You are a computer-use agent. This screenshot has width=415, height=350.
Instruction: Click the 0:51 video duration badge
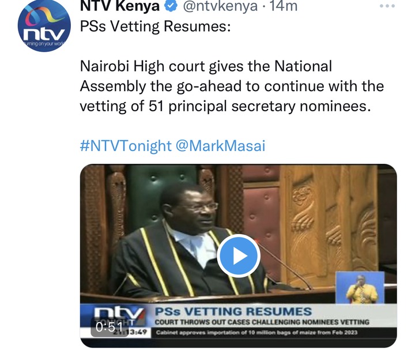[x=110, y=328]
